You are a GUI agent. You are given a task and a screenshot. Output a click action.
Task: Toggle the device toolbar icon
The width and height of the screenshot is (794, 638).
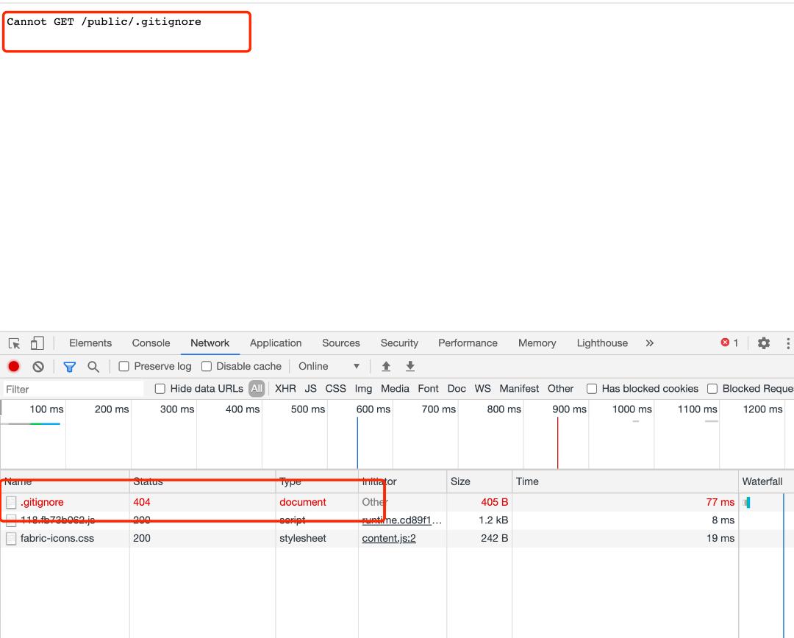(37, 343)
